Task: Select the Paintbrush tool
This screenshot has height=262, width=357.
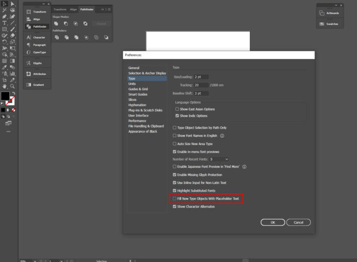Action: coord(12,29)
